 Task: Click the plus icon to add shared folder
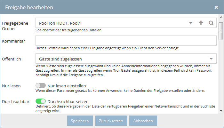pyautogui.click(x=201, y=23)
